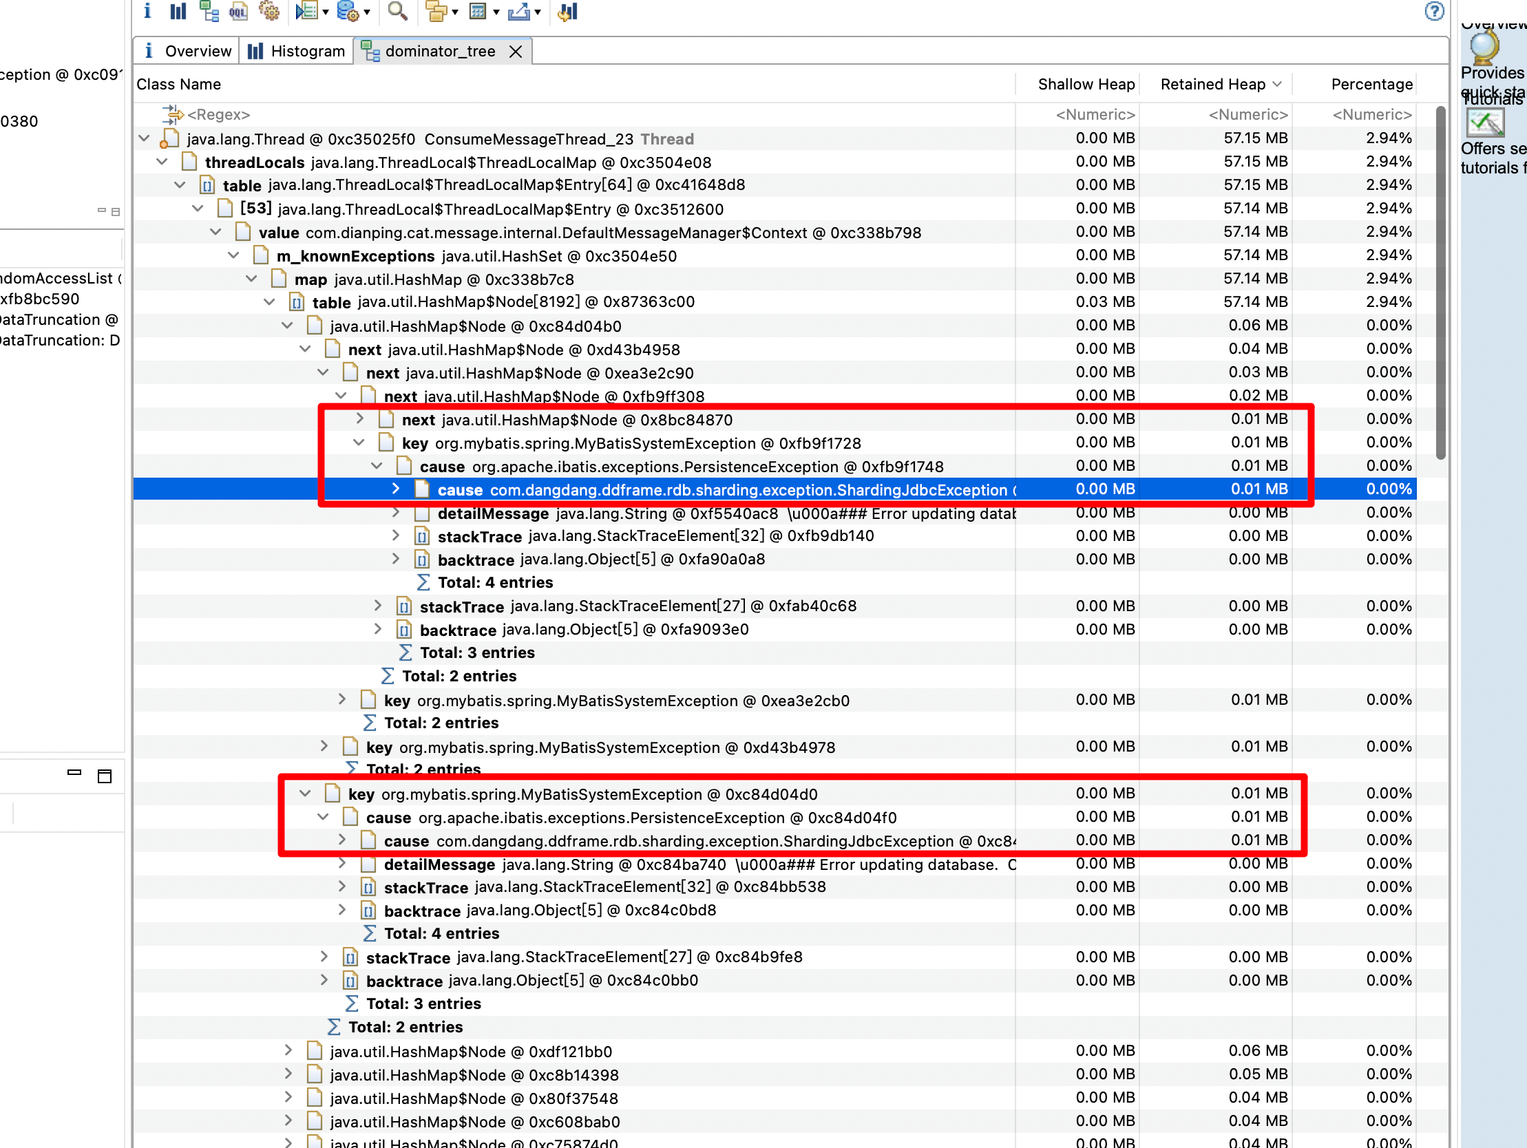This screenshot has width=1527, height=1148.
Task: Open the help question mark icon
Action: coord(1434,11)
